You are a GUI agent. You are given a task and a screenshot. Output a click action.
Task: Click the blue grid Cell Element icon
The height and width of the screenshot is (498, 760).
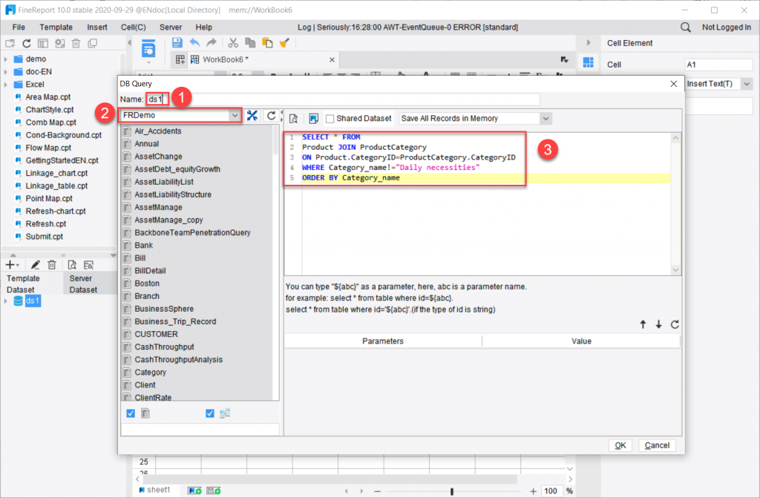(x=588, y=62)
